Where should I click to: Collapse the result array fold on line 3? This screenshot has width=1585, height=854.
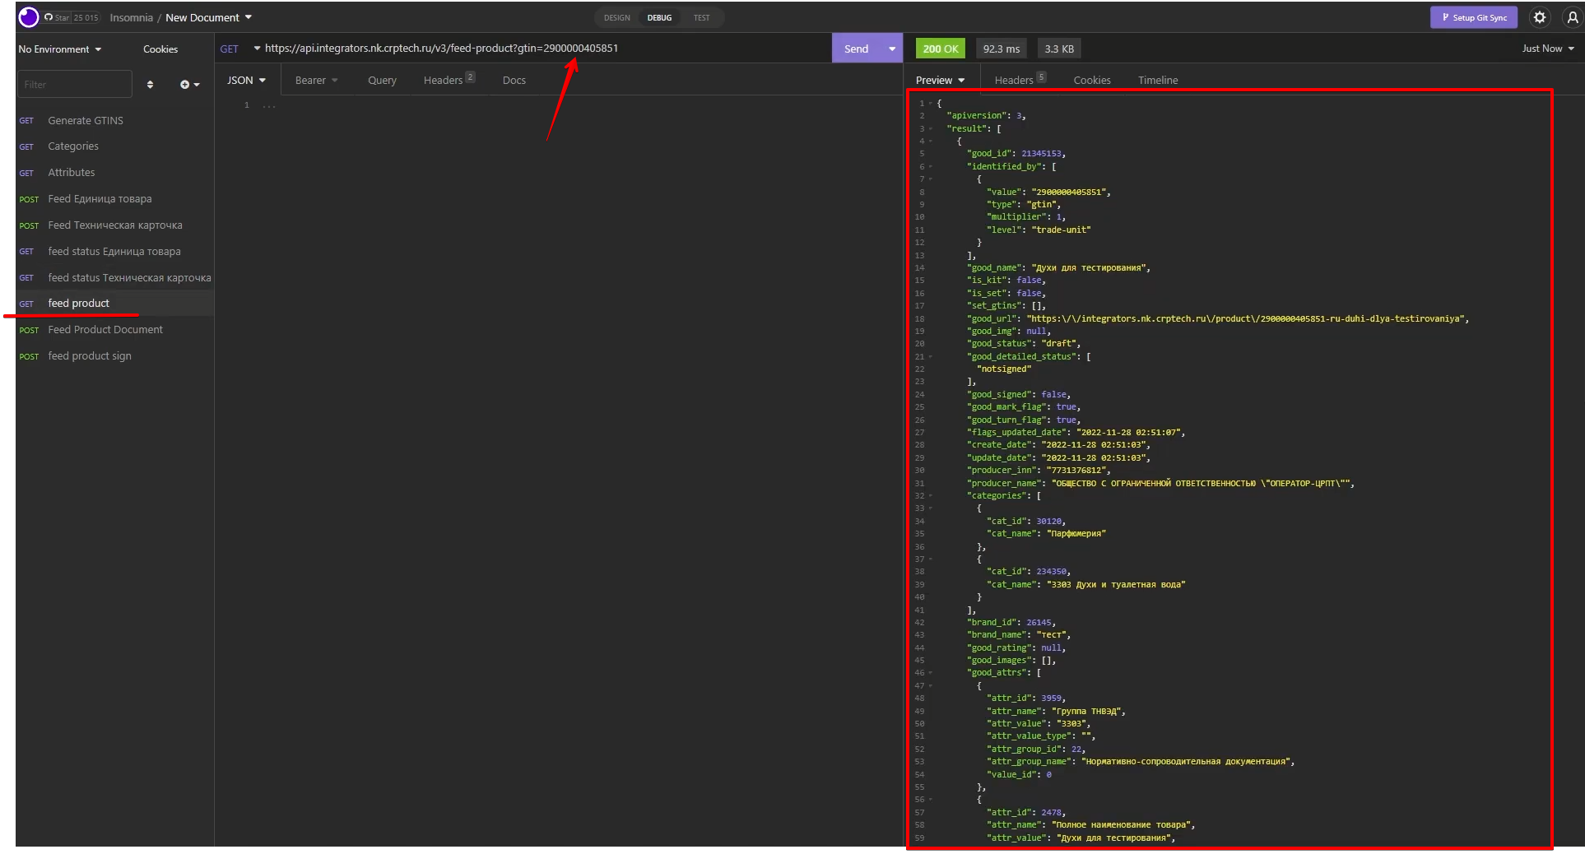click(x=931, y=129)
